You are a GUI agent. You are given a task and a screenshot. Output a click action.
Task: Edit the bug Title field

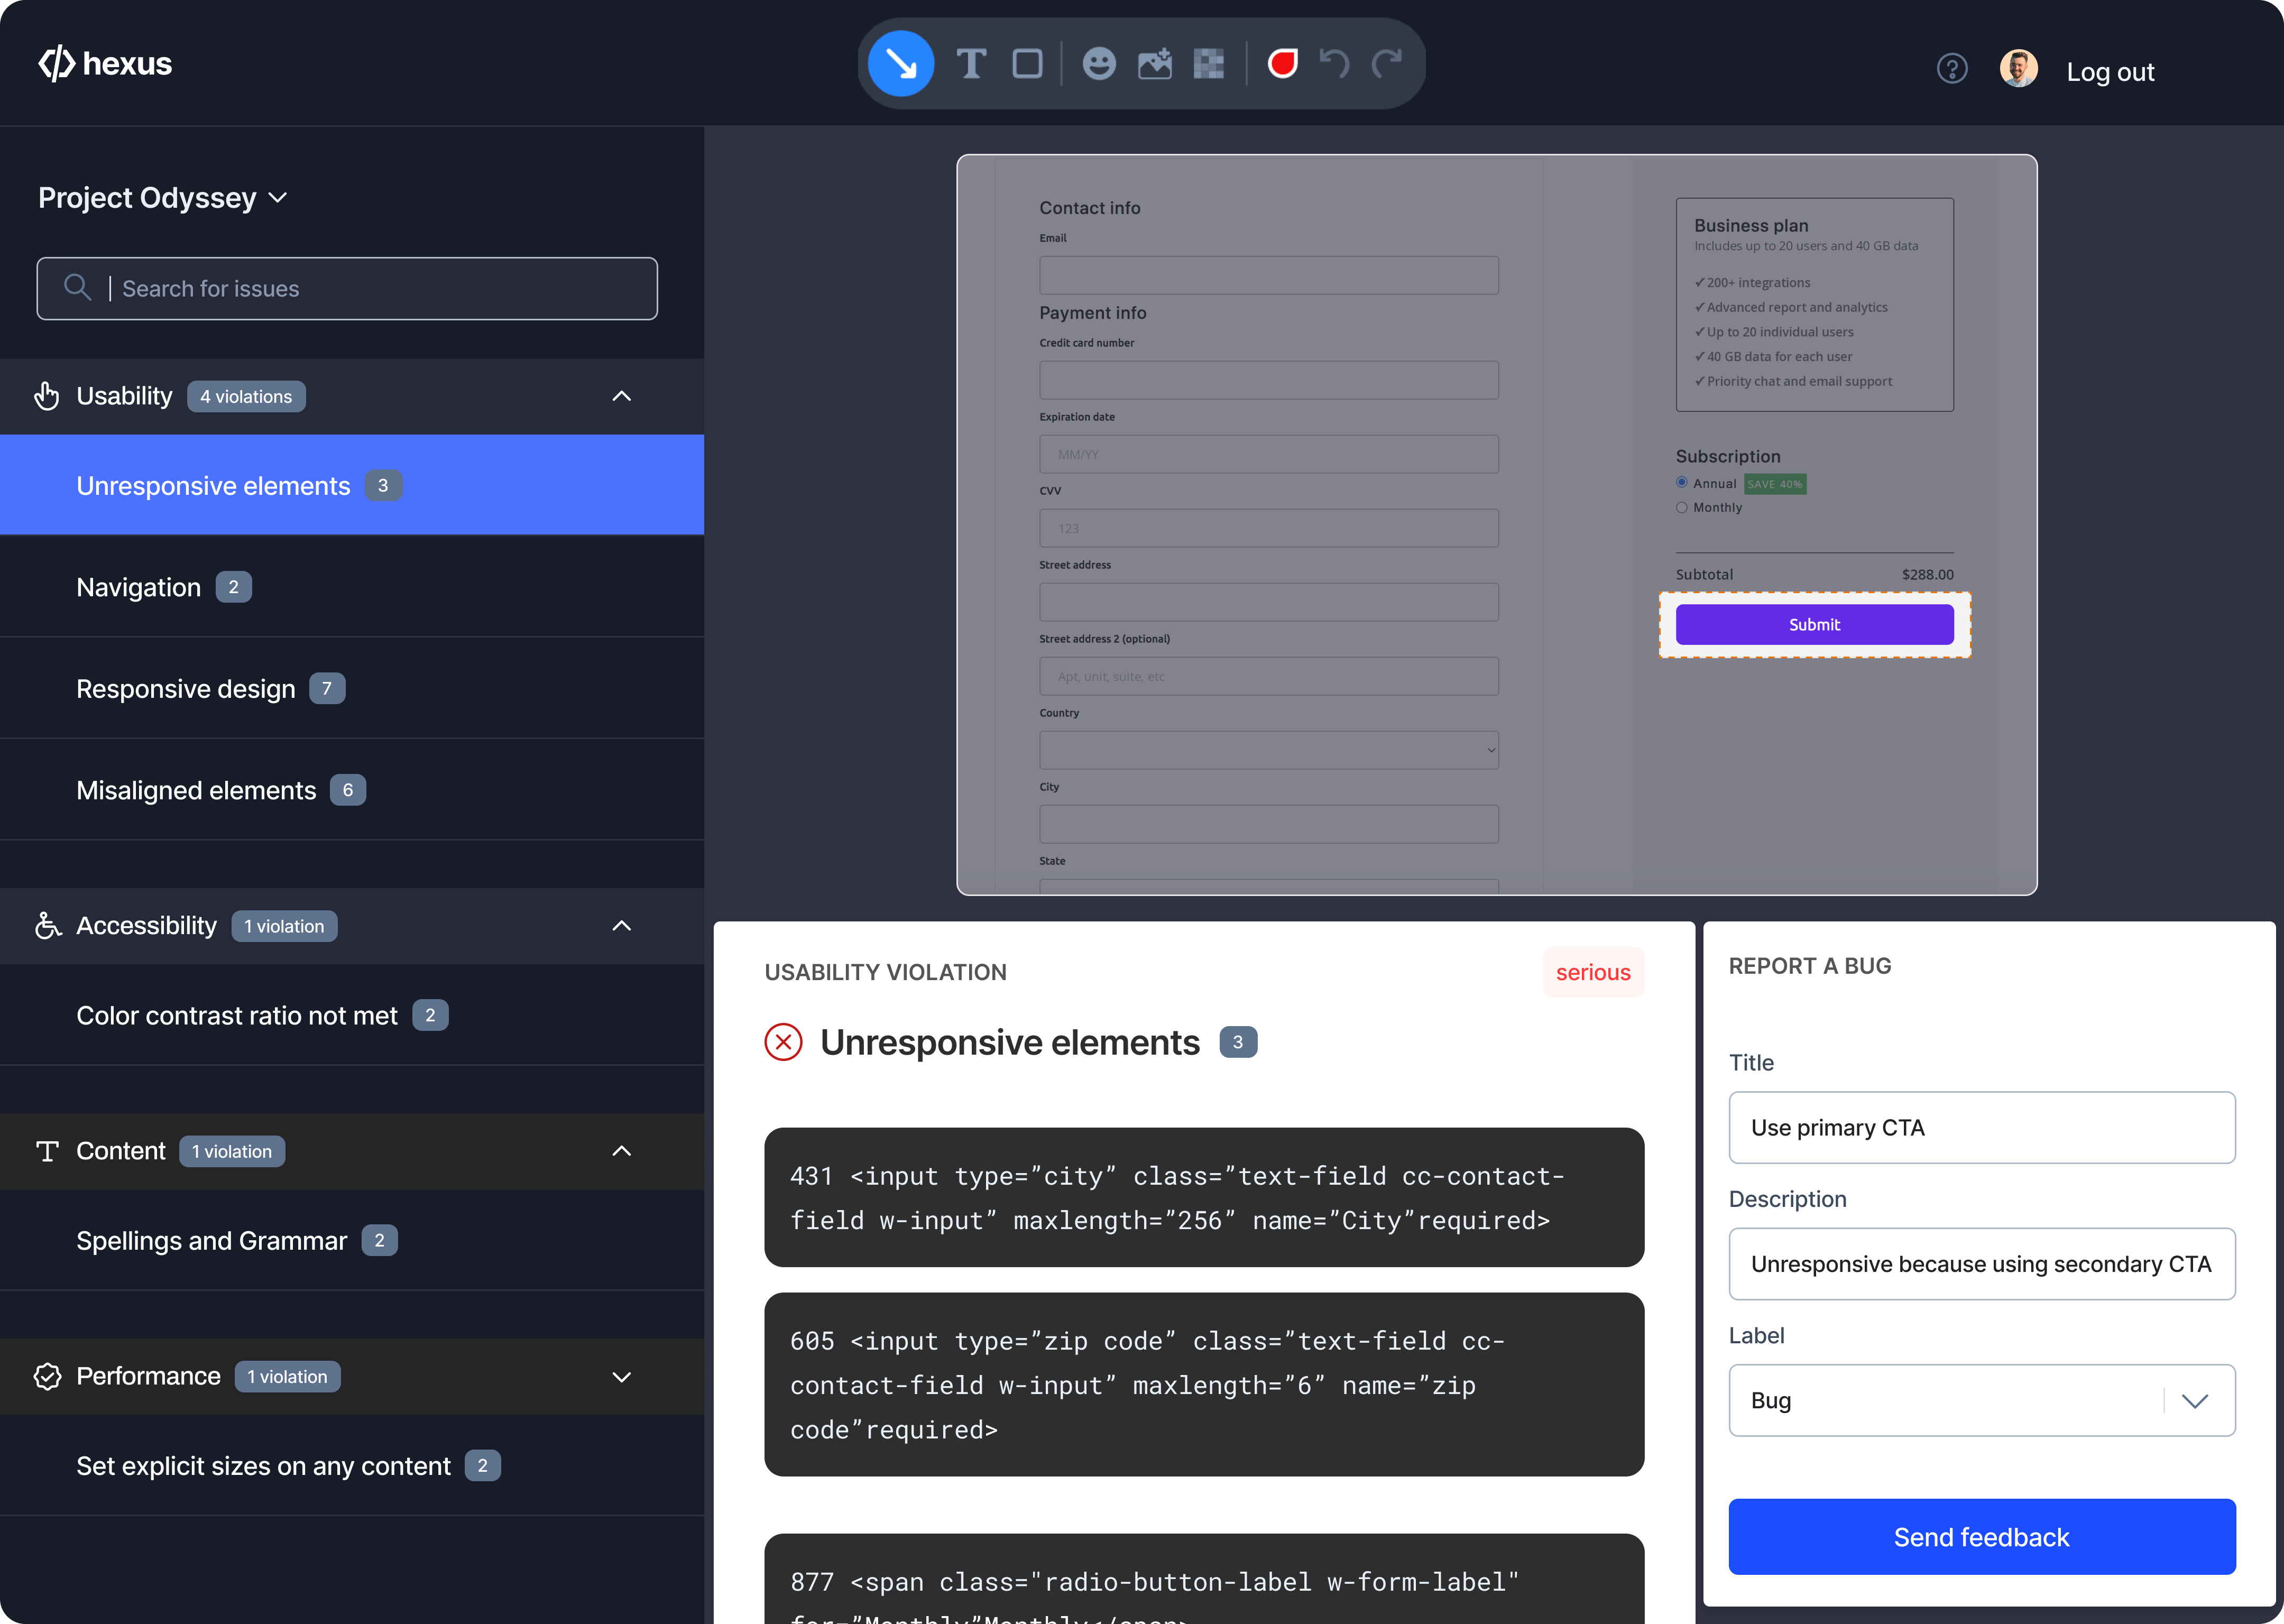pyautogui.click(x=1981, y=1127)
